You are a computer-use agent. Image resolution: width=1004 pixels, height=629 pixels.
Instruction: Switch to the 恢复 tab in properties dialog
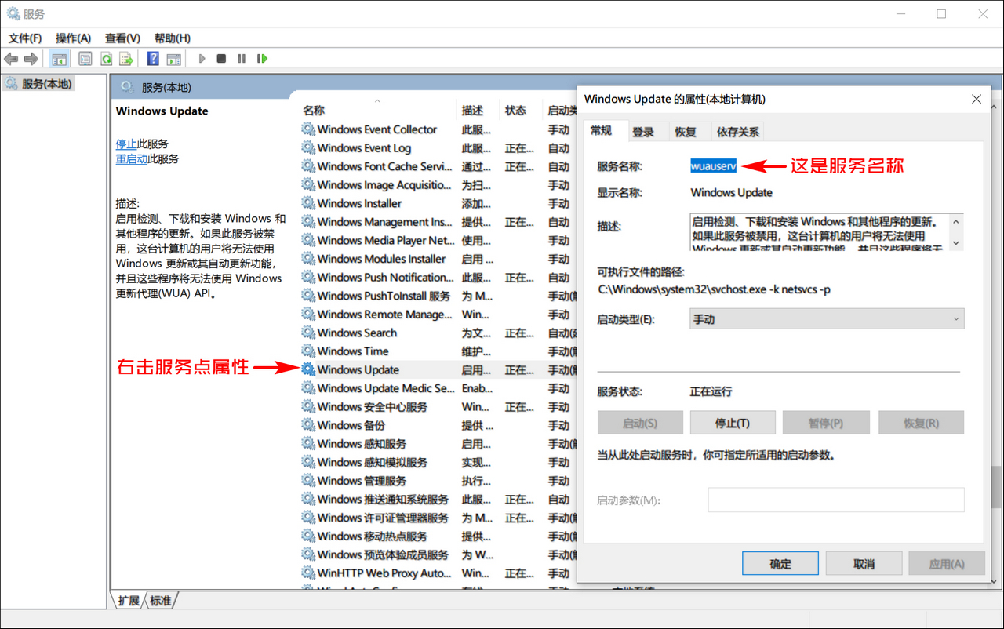[686, 132]
